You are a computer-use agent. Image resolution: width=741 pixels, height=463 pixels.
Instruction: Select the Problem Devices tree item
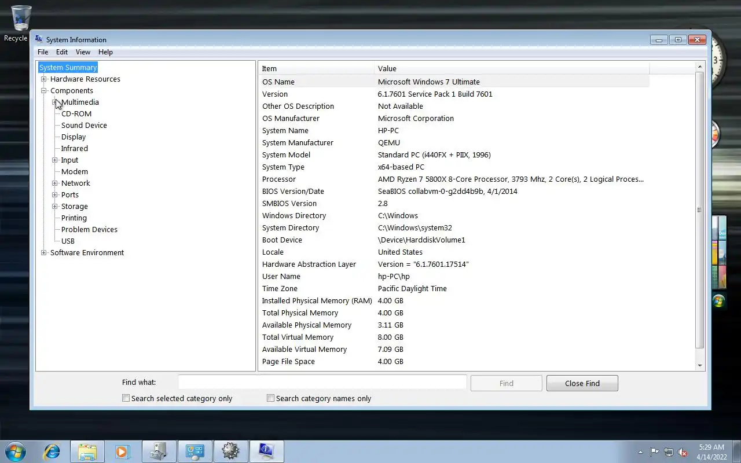89,229
